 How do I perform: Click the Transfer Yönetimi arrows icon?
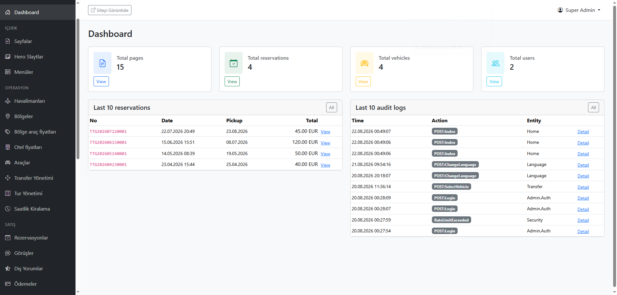point(8,178)
